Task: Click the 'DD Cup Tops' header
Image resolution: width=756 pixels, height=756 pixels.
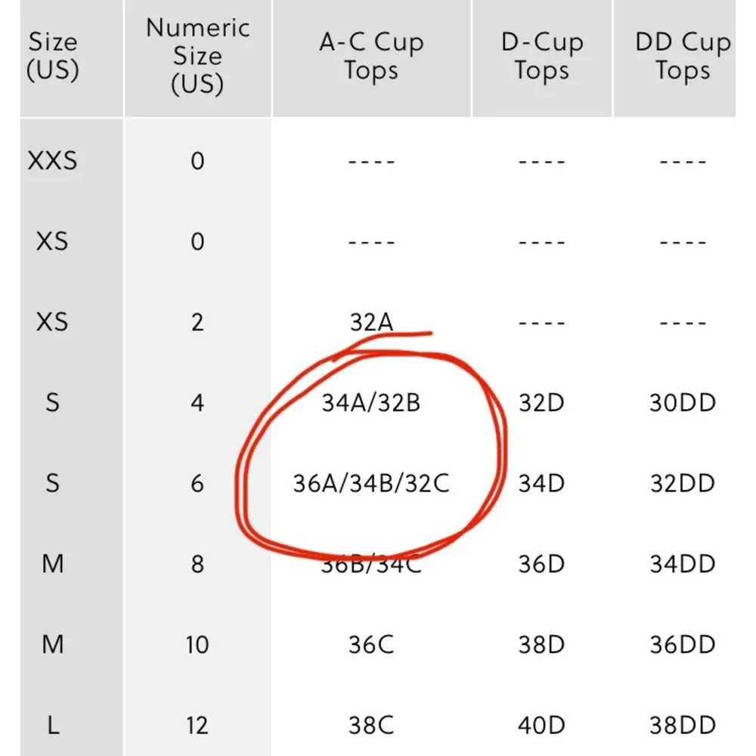Action: tap(682, 57)
